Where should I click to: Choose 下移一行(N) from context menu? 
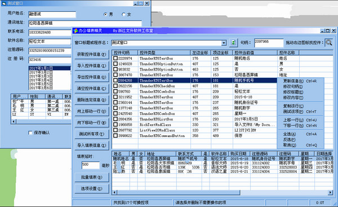tap(300, 125)
